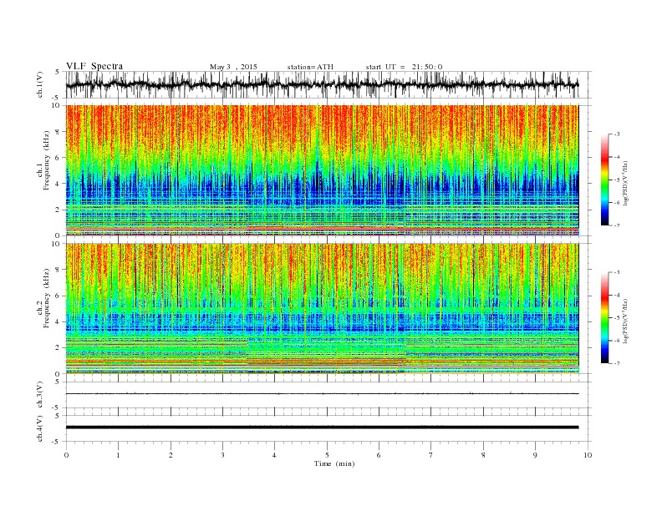
Task: Click the ch.2 spectrogram plot area
Action: pos(322,308)
